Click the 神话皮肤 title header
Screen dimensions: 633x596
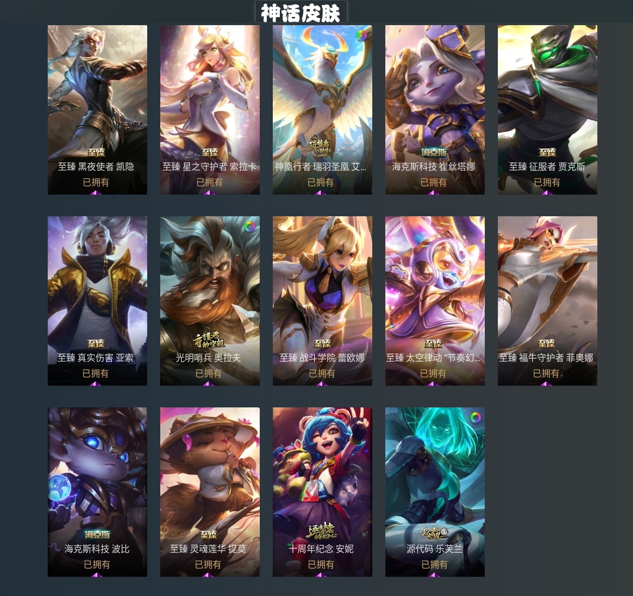tap(300, 13)
